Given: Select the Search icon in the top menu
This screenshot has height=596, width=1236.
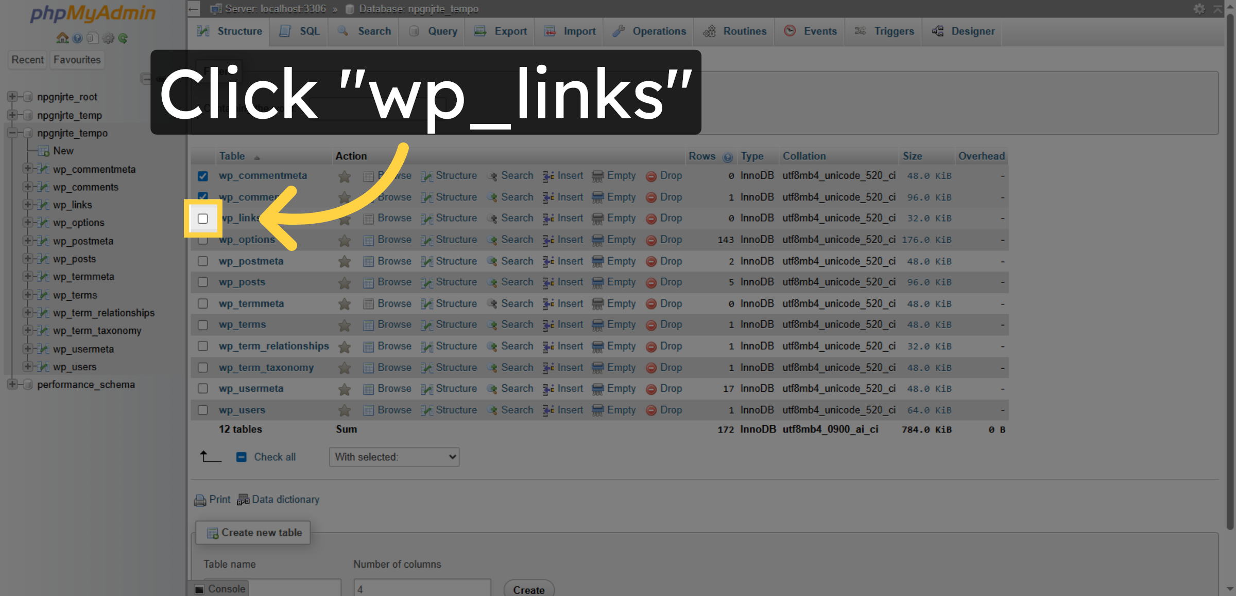Looking at the screenshot, I should [x=341, y=31].
